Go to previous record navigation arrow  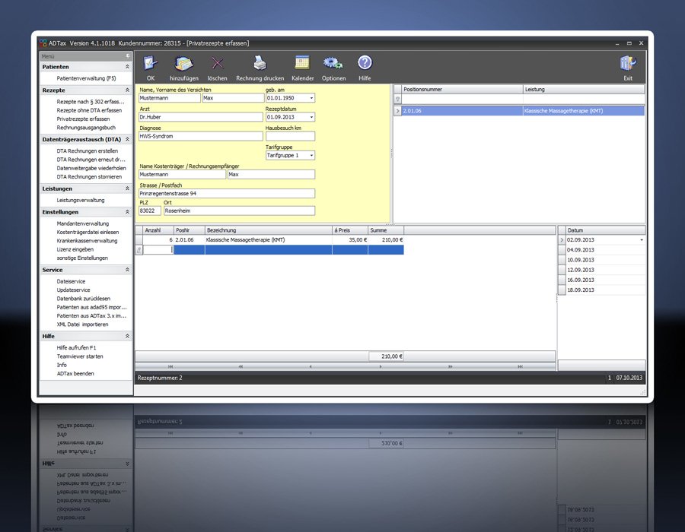coord(311,367)
